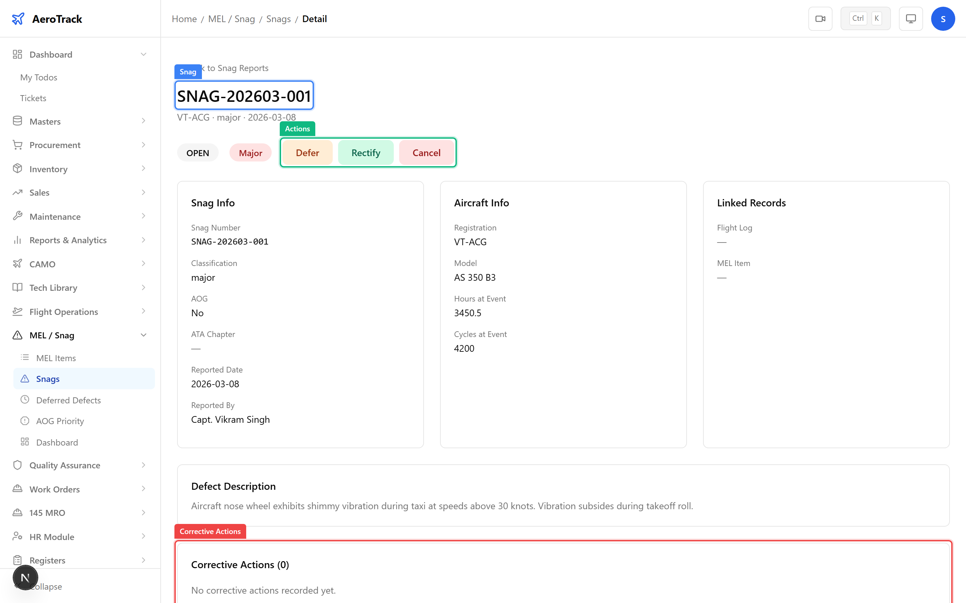Screen dimensions: 966x603
Task: Click the Rectify action button
Action: (x=366, y=152)
